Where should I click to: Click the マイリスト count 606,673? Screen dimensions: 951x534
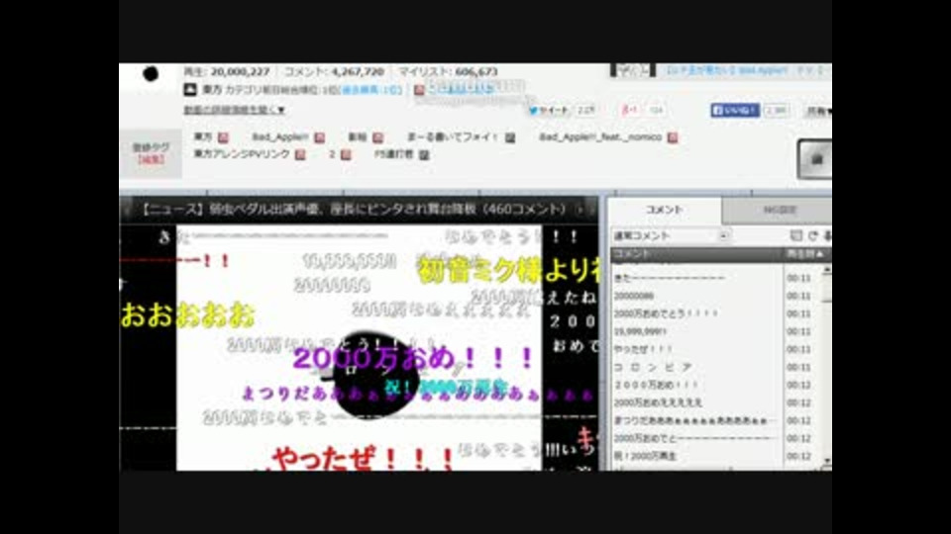click(x=476, y=71)
